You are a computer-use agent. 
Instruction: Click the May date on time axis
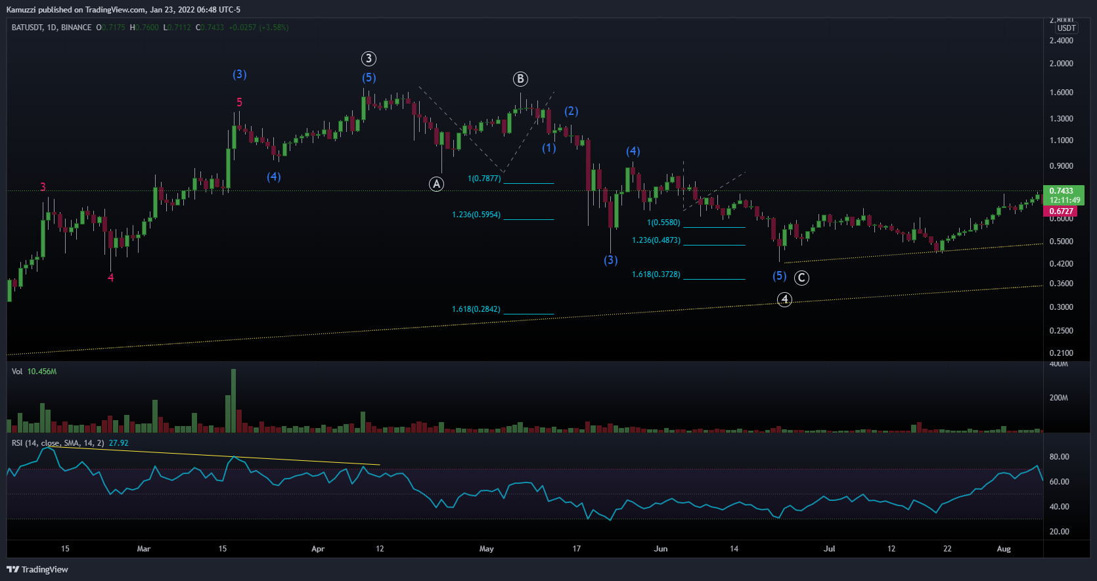(x=487, y=549)
